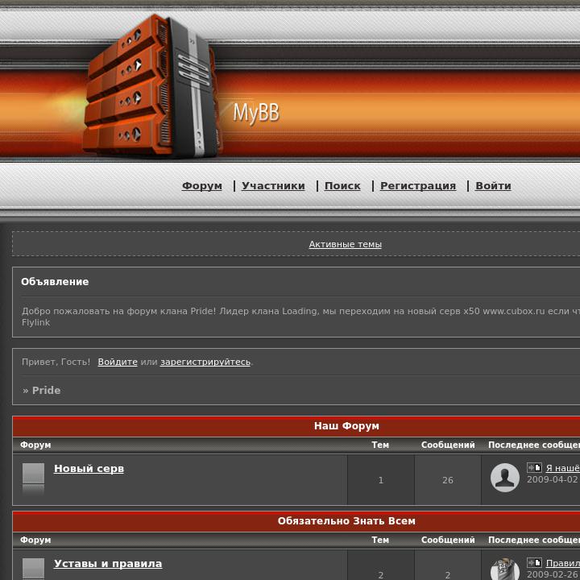Image resolution: width=580 pixels, height=580 pixels.
Task: Click the Наш Форум category header
Action: point(346,426)
